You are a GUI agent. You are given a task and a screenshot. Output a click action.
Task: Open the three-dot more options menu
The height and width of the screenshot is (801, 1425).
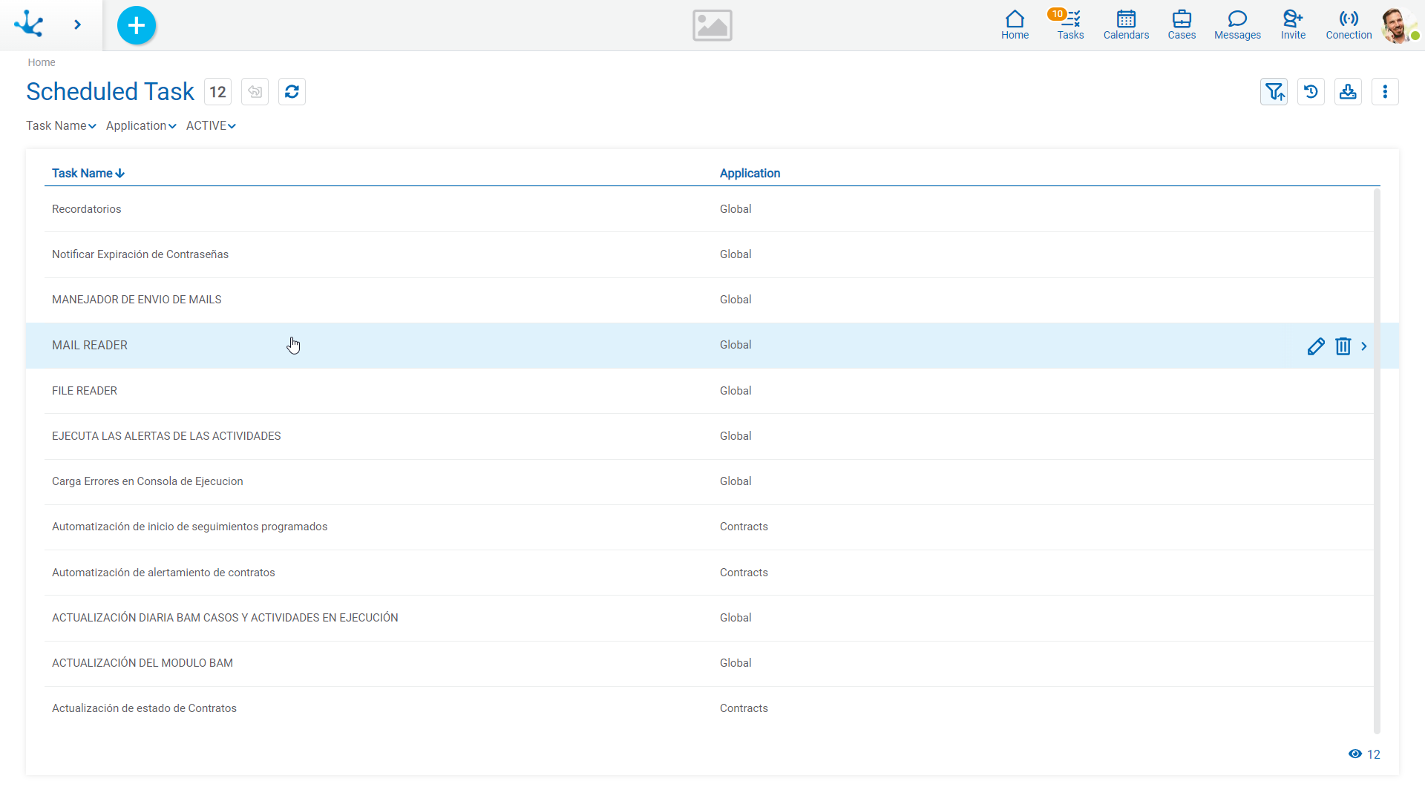coord(1385,92)
